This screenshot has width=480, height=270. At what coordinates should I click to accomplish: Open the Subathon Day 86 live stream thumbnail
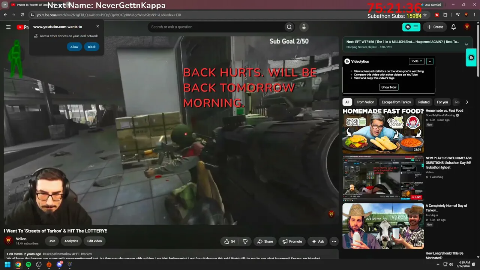tap(383, 178)
